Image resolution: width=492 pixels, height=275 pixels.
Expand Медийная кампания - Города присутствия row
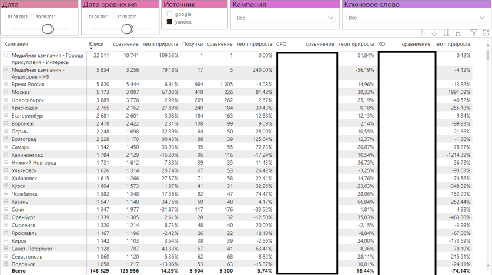tap(6, 55)
